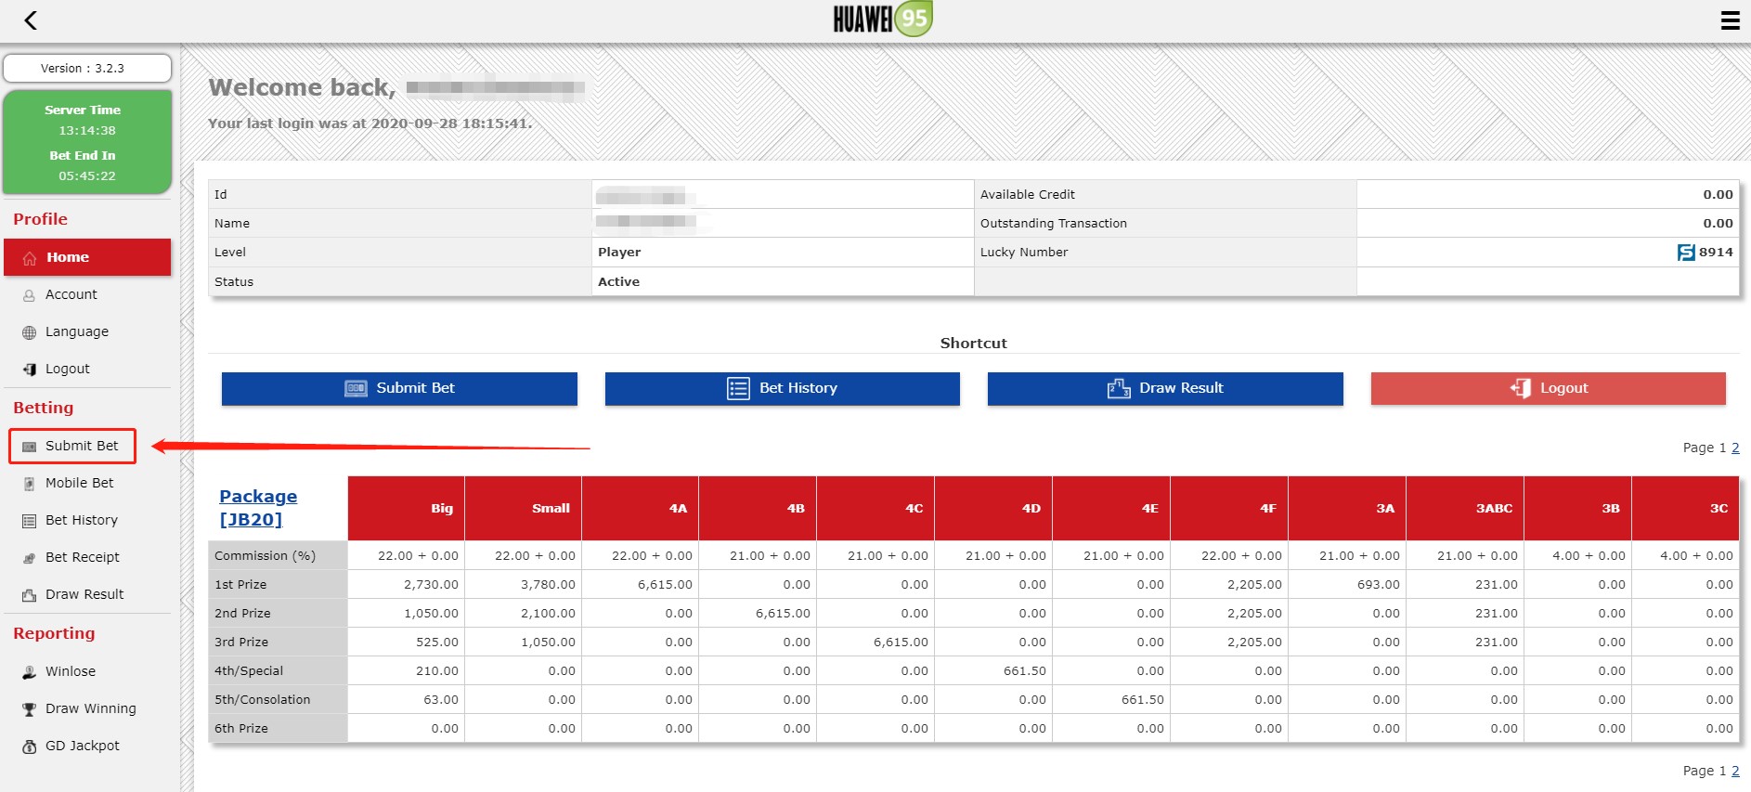Screen dimensions: 1751x792
Task: Click the HUAWEI 95 logo
Action: pyautogui.click(x=882, y=19)
